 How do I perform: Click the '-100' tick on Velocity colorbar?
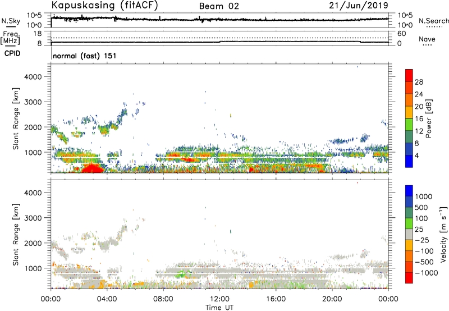tap(424, 251)
